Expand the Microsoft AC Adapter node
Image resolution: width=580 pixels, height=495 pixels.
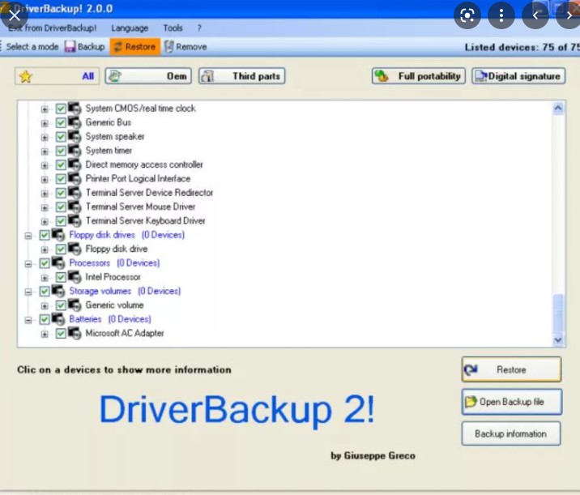45,334
